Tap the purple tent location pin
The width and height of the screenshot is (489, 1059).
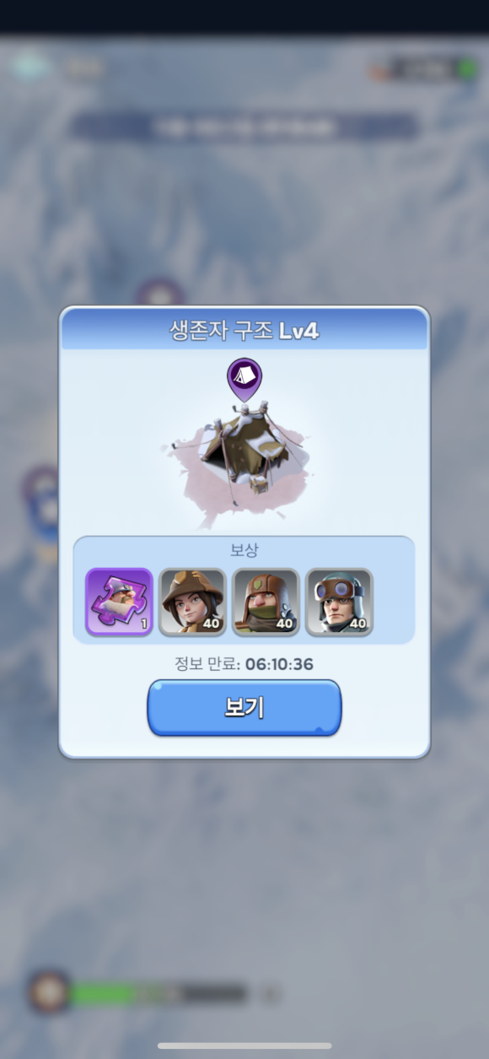point(244,379)
